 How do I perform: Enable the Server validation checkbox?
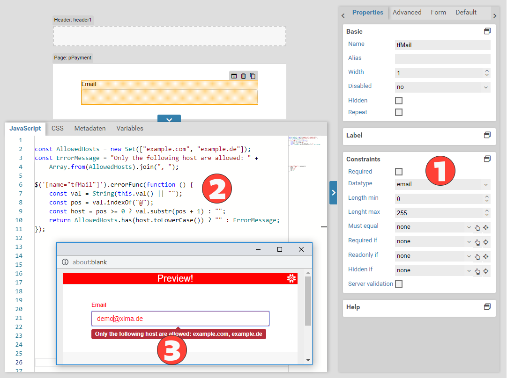pyautogui.click(x=399, y=284)
